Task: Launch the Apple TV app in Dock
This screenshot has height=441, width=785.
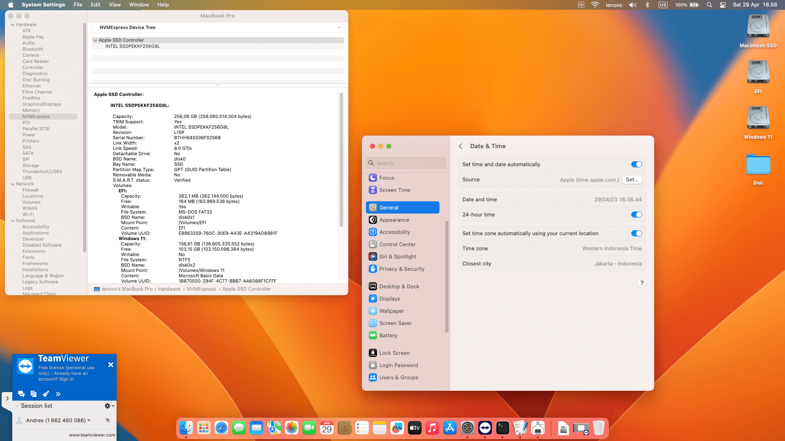Action: click(415, 428)
